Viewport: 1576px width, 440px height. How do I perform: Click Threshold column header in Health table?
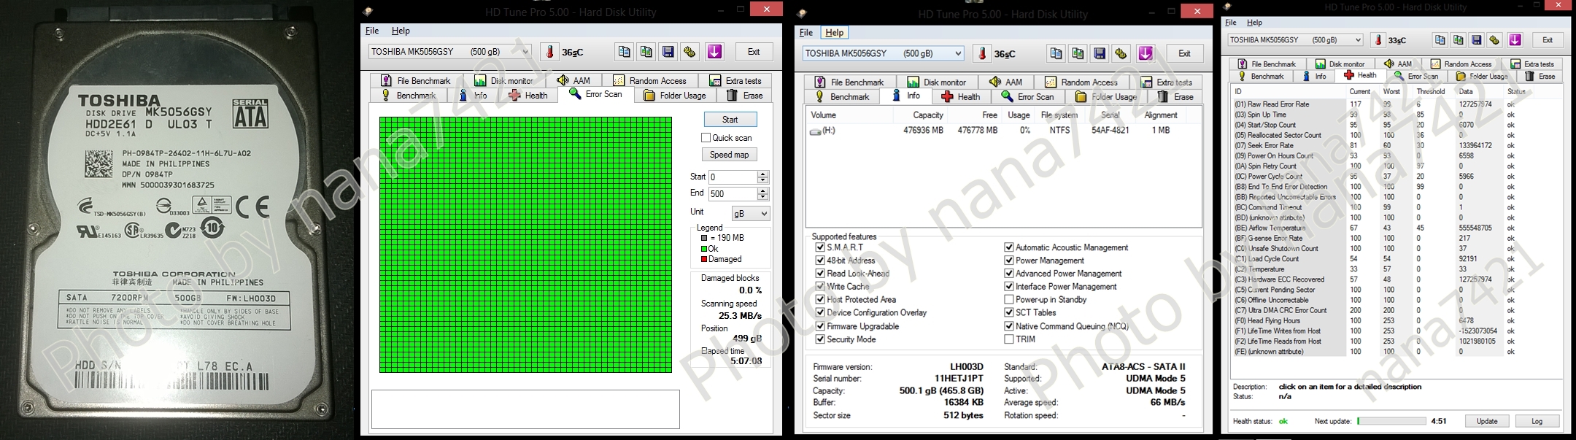(1431, 92)
